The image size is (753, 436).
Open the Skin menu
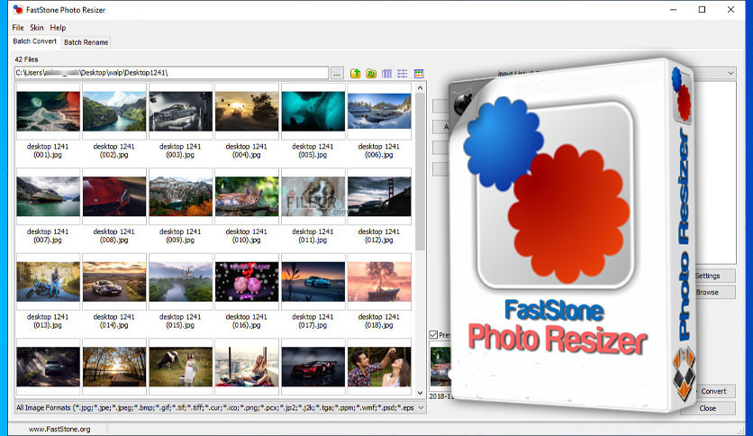point(37,27)
